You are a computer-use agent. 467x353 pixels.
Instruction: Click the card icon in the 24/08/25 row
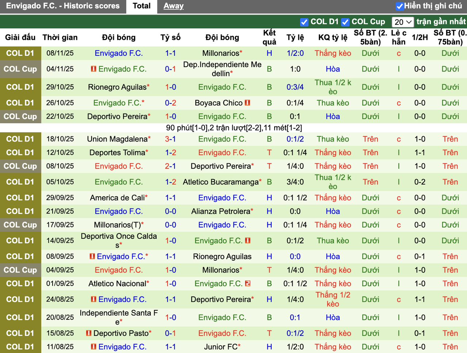[x=93, y=299]
